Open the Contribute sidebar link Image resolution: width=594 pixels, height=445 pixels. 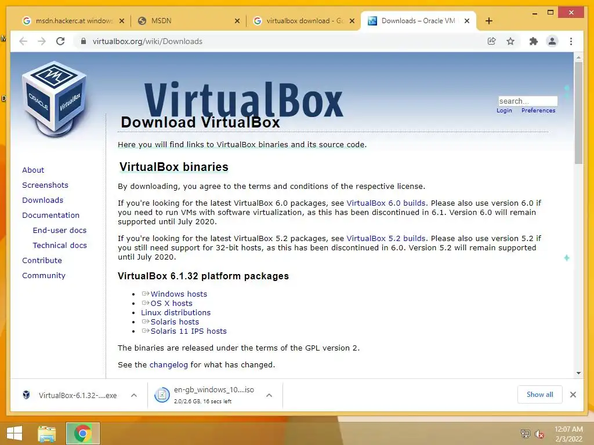click(42, 261)
